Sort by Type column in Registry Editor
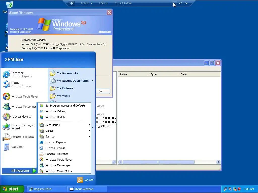This screenshot has height=193, width=258. [x=163, y=74]
